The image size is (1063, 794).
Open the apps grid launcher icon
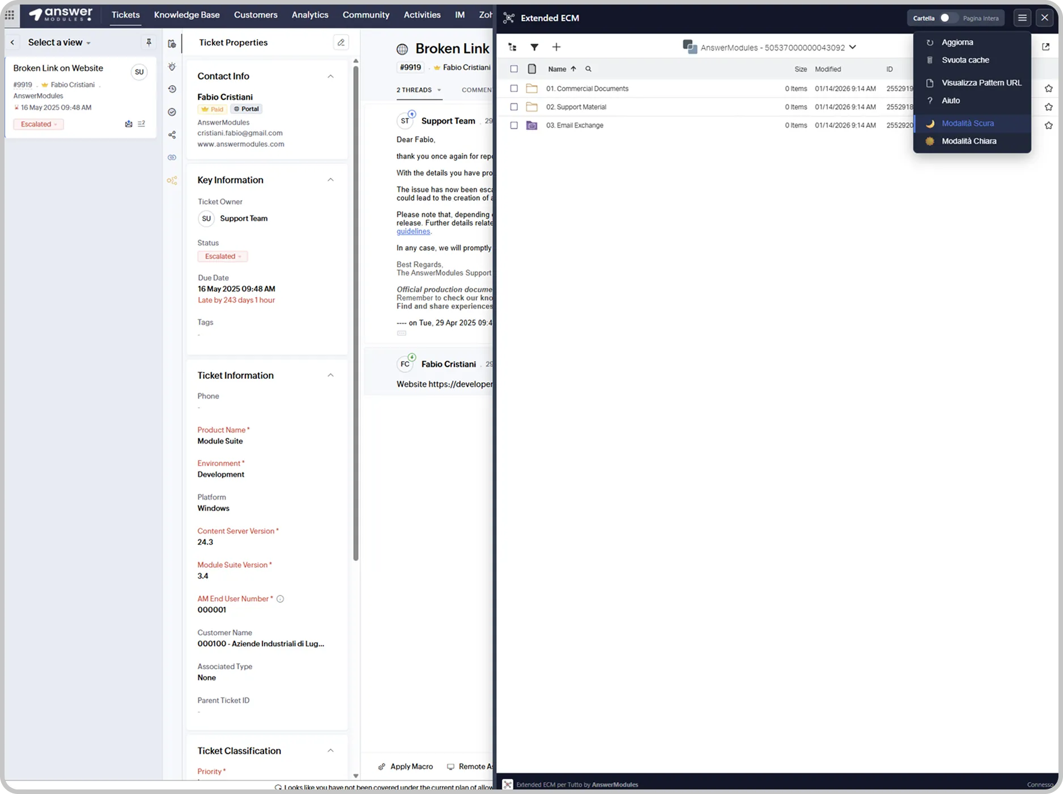coord(10,15)
